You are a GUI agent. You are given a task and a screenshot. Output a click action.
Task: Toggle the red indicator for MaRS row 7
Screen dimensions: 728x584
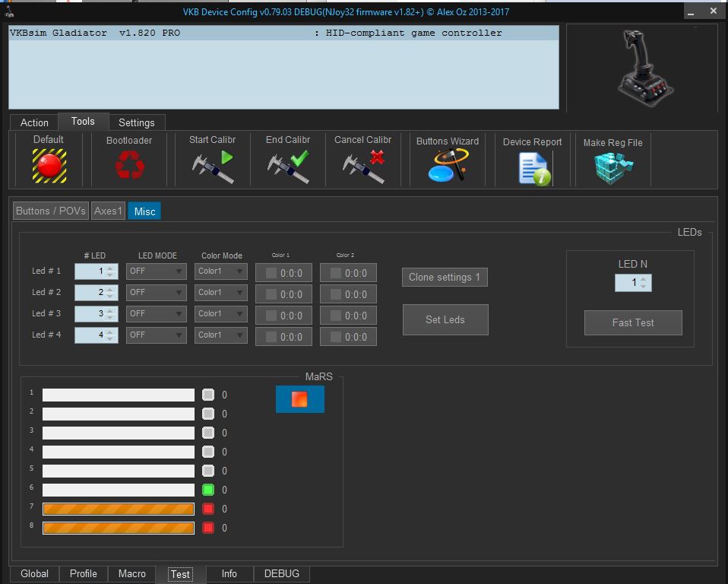point(208,509)
